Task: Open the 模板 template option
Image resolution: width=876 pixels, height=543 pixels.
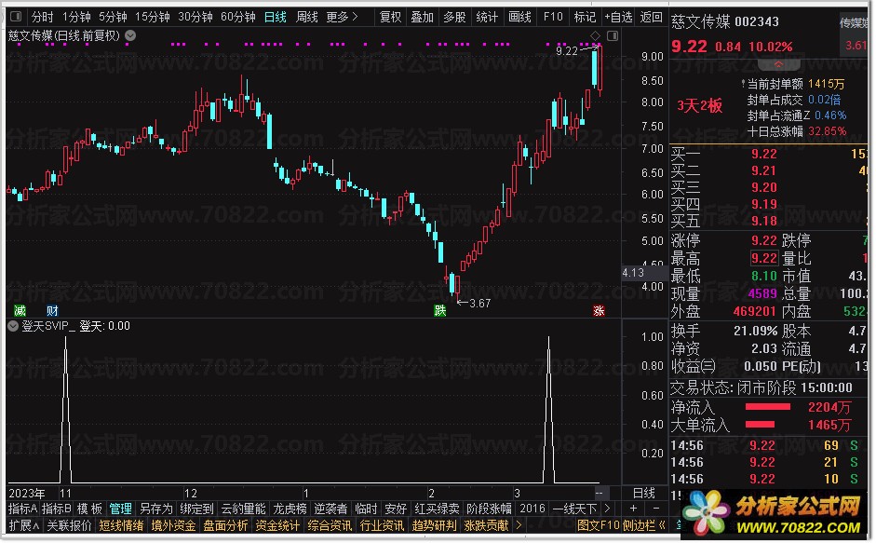Action: 90,509
